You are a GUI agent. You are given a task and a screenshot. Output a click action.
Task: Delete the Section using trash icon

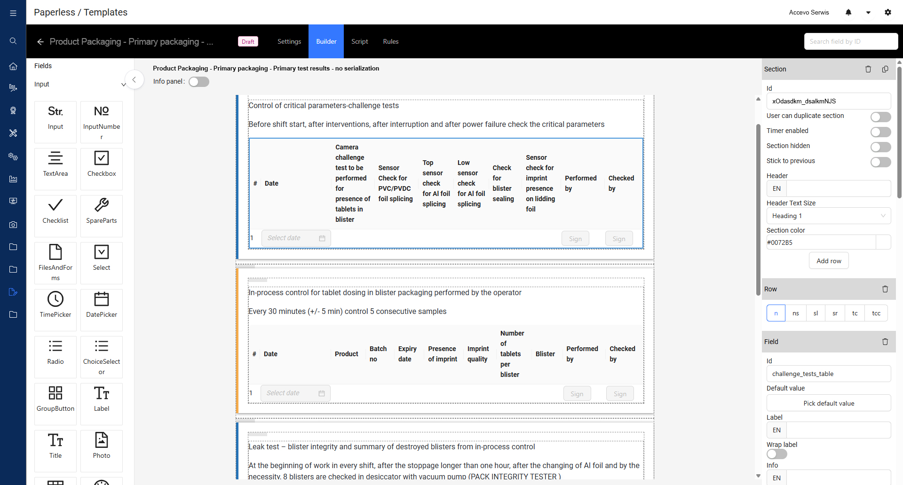868,69
